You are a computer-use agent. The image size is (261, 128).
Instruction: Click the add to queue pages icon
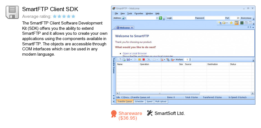click(x=124, y=60)
